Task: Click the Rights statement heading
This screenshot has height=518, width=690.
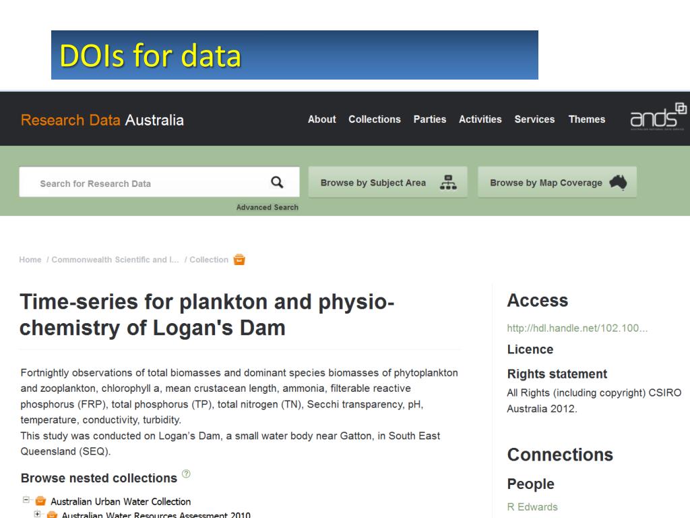Action: pyautogui.click(x=557, y=374)
